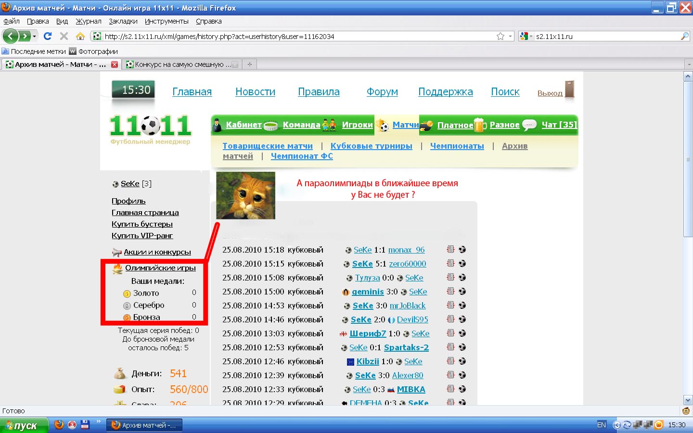The width and height of the screenshot is (693, 433).
Task: Open a new tab with plus button
Action: tap(249, 64)
